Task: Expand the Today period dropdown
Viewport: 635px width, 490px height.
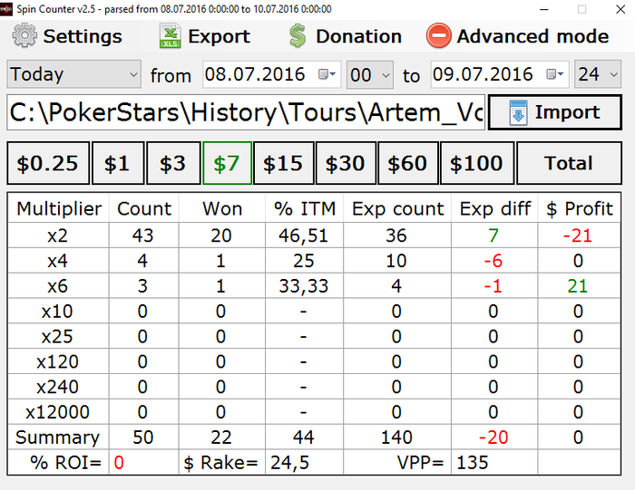Action: 73,74
